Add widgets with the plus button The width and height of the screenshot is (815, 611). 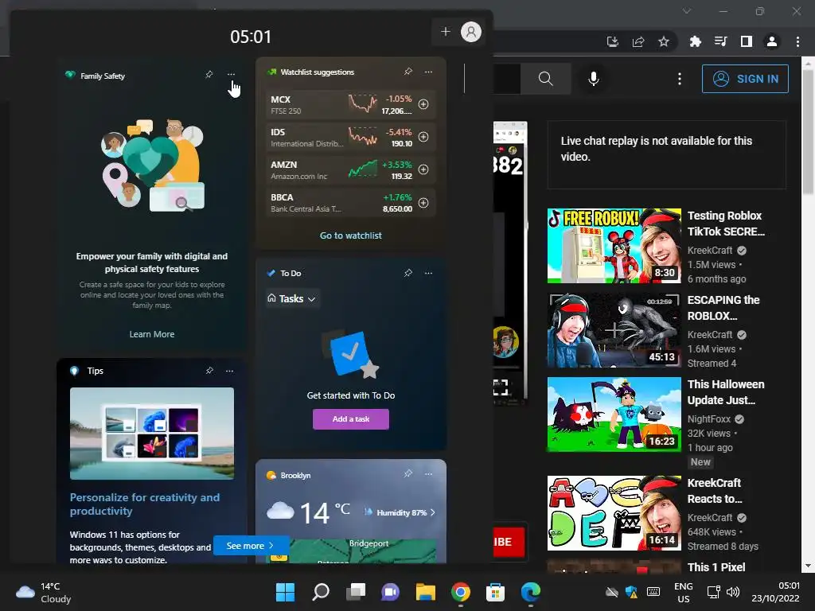coord(446,32)
